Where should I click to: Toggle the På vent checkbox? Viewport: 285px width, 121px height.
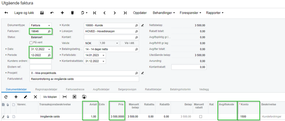pyautogui.click(x=31, y=43)
